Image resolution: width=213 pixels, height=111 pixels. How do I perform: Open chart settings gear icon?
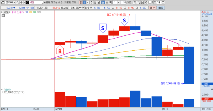click(146, 2)
